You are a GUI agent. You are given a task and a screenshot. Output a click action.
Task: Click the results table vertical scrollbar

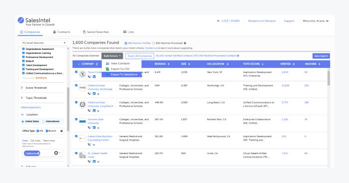329,78
